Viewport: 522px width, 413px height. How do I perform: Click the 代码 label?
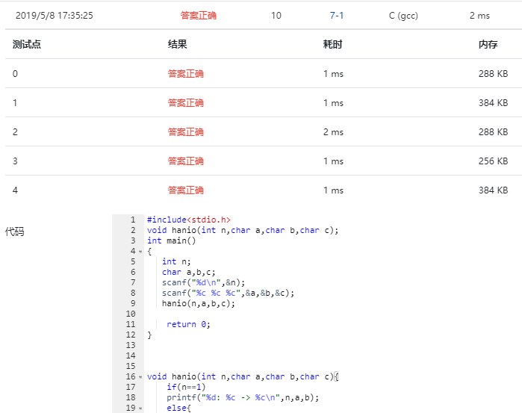click(x=15, y=232)
